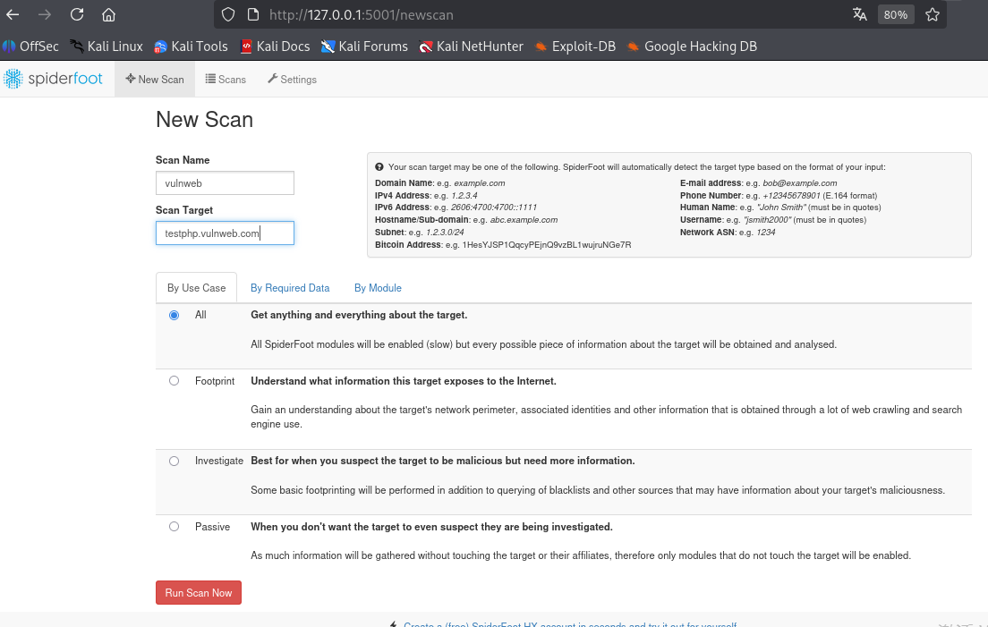
Task: Click the Network ASN example text
Action: [765, 233]
